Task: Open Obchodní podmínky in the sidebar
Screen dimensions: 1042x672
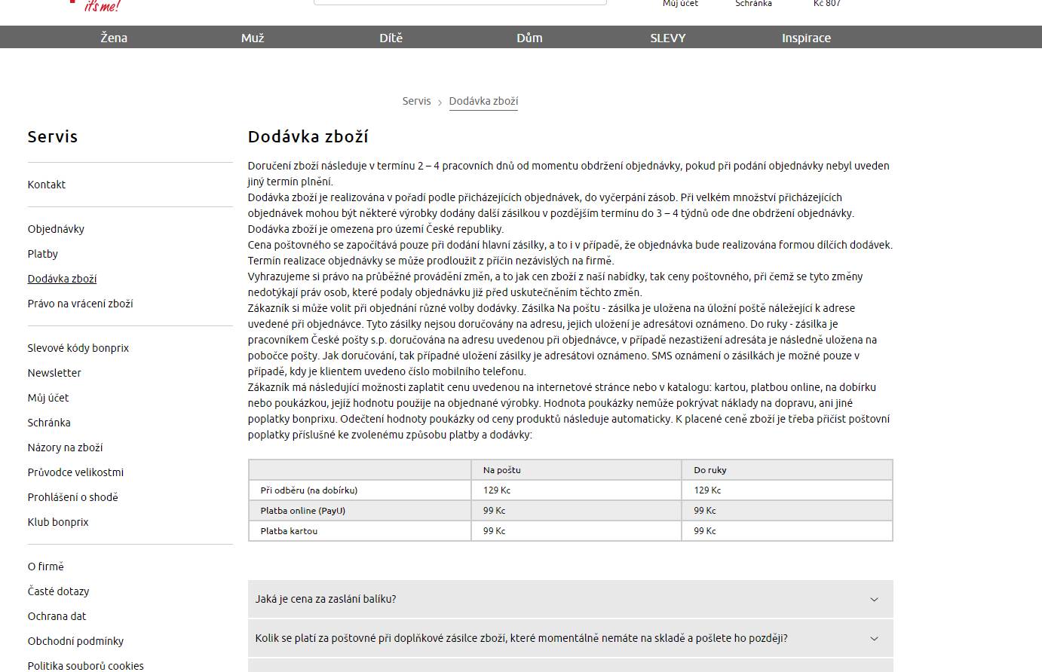Action: click(x=75, y=641)
